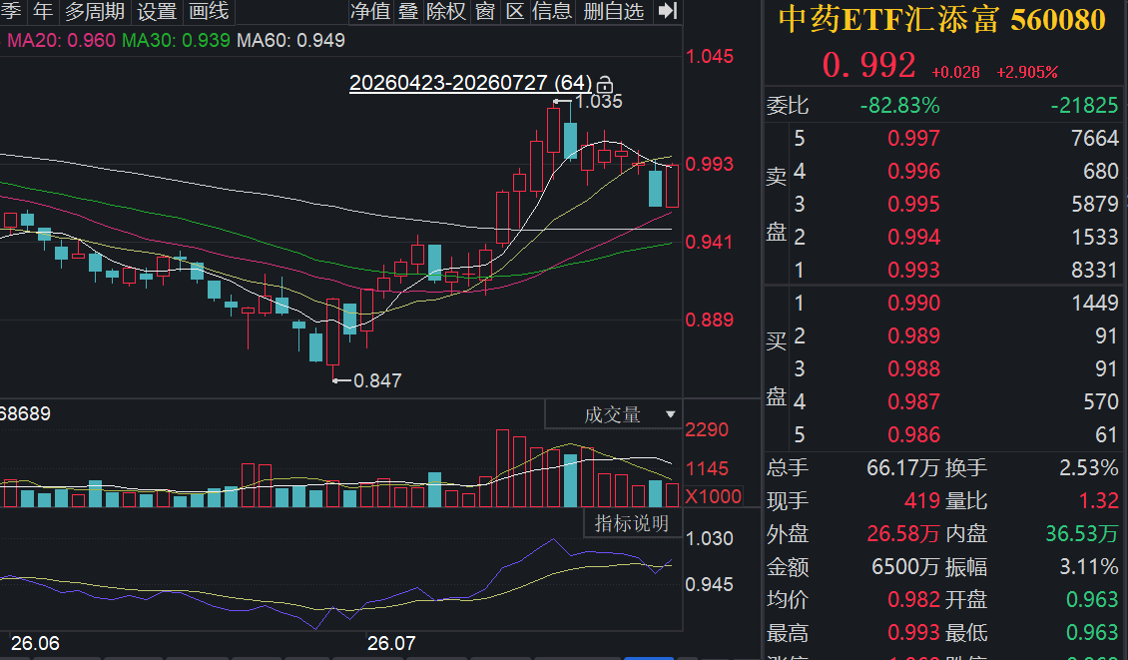Click sell level 4 price 0.996

pyautogui.click(x=913, y=172)
